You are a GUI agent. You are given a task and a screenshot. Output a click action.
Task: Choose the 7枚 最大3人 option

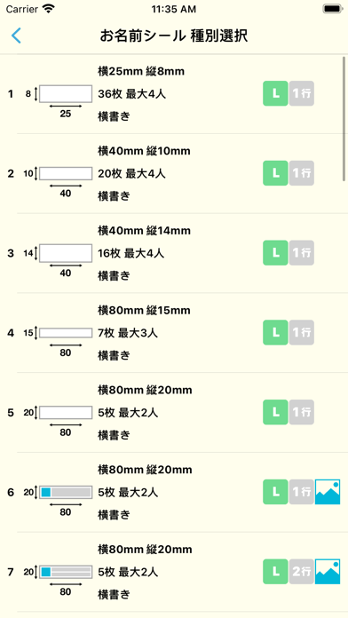(128, 333)
